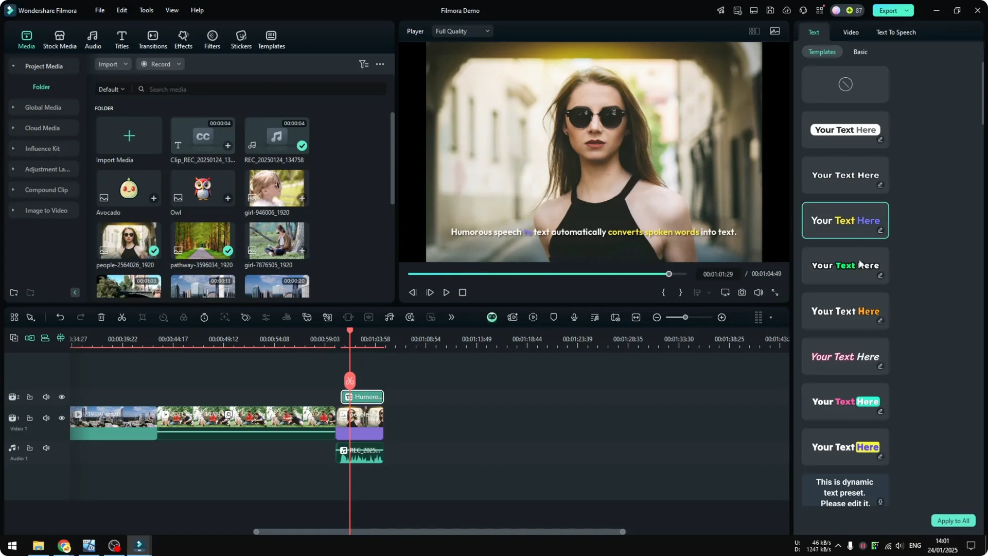
Task: Open the Transitions panel
Action: click(x=153, y=40)
